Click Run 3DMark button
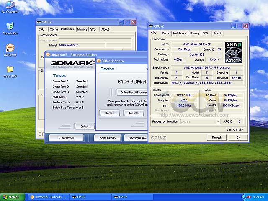This screenshot has width=268, height=201. click(66, 138)
